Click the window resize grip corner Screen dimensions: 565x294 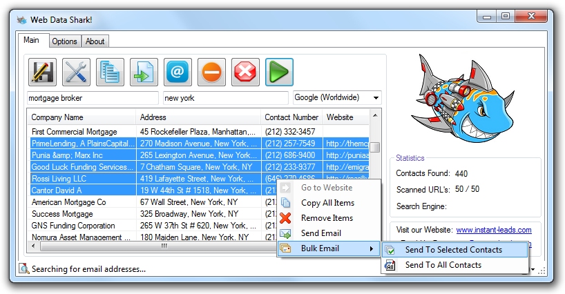542,271
